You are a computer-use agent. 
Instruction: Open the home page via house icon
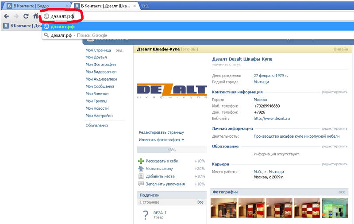36,16
